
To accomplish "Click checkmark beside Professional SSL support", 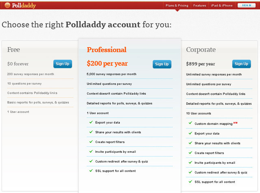I will [x=91, y=171].
